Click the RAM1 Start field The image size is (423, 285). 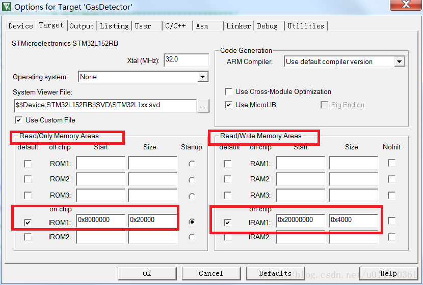pos(301,163)
